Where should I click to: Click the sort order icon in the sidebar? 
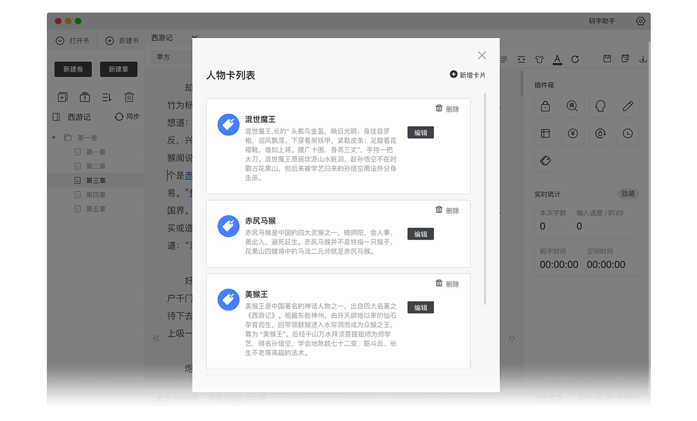point(106,97)
